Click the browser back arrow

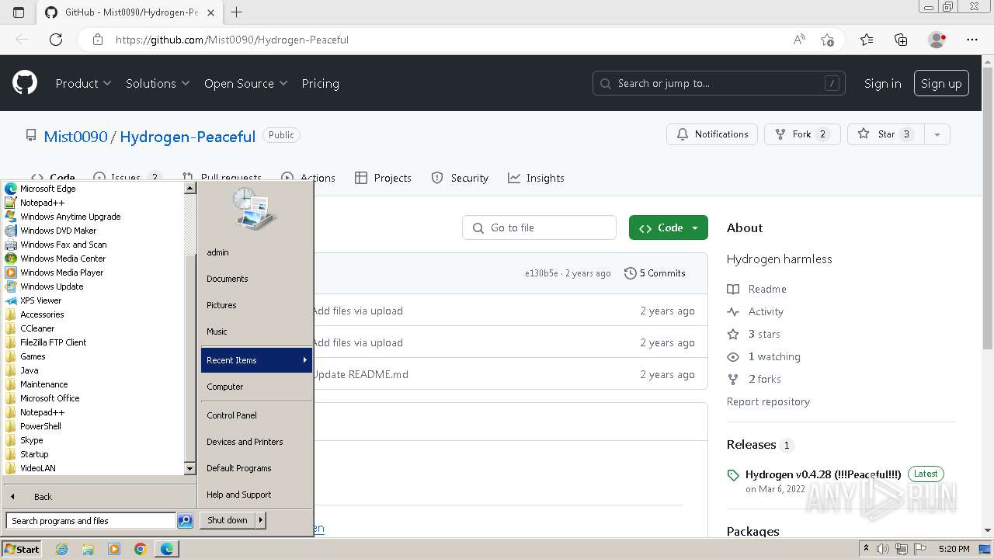[22, 40]
